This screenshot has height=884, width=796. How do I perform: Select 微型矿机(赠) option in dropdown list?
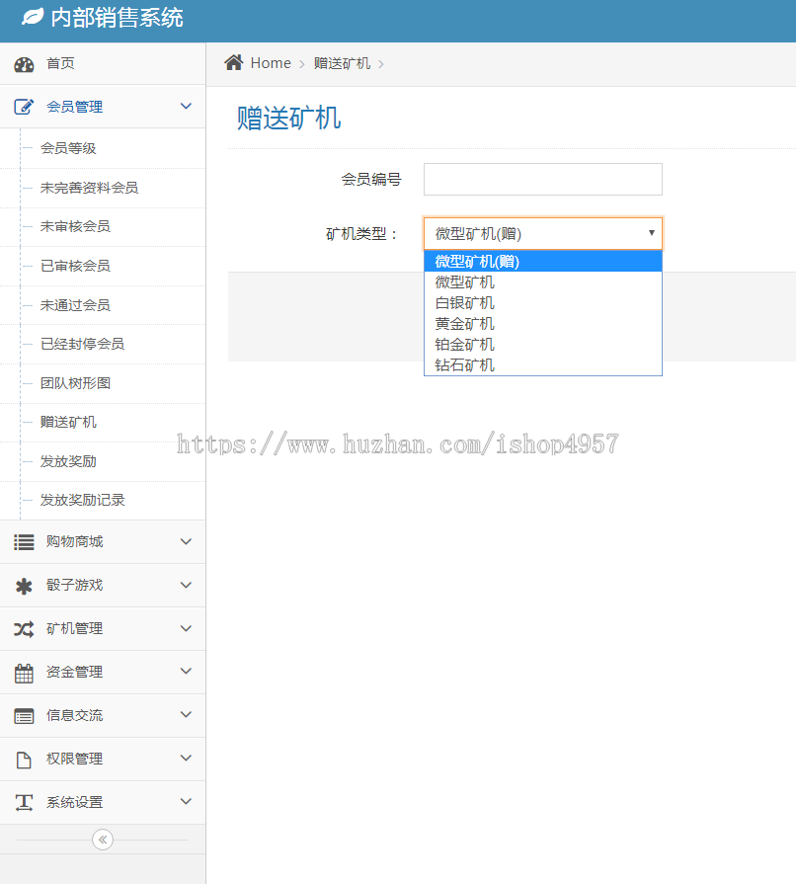click(x=543, y=262)
